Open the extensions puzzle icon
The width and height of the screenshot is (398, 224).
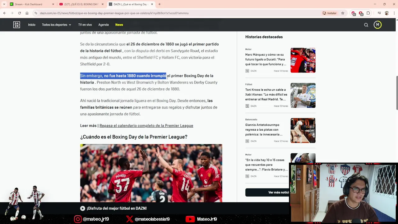(368, 13)
